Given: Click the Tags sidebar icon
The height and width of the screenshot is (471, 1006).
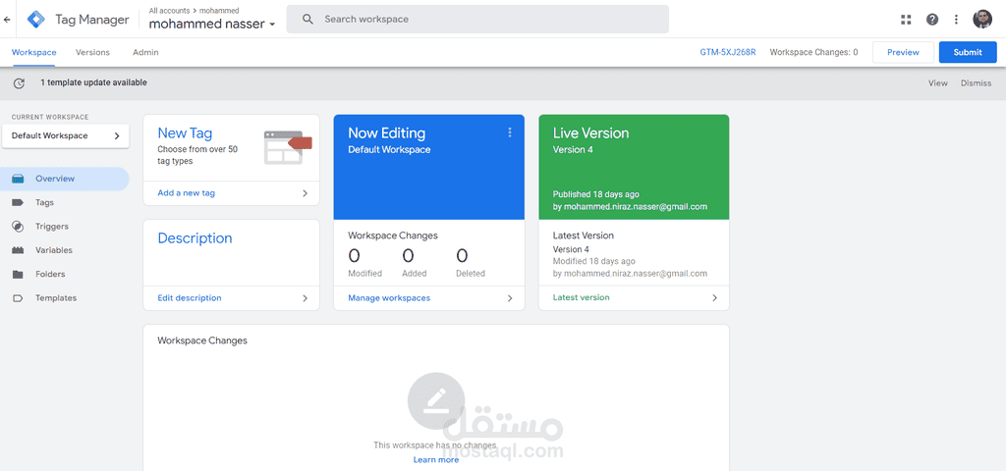Looking at the screenshot, I should click(18, 202).
